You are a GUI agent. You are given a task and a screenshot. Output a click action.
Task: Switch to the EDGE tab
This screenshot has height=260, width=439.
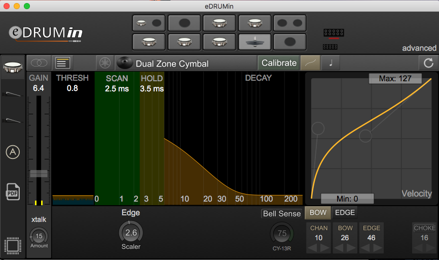pyautogui.click(x=345, y=213)
